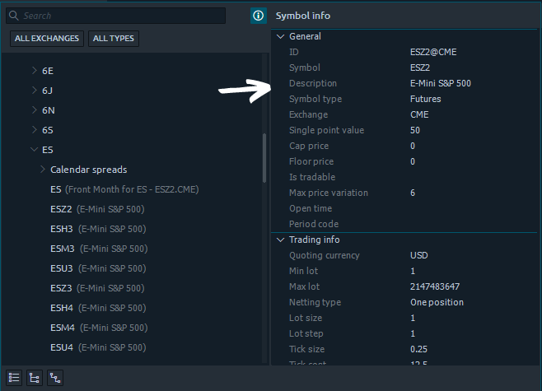
Task: Collapse the ES symbol group
Action: 35,149
